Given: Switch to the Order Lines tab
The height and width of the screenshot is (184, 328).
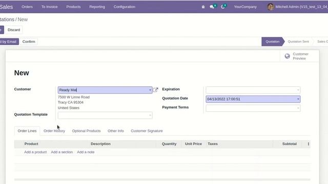Looking at the screenshot, I should click(27, 131).
